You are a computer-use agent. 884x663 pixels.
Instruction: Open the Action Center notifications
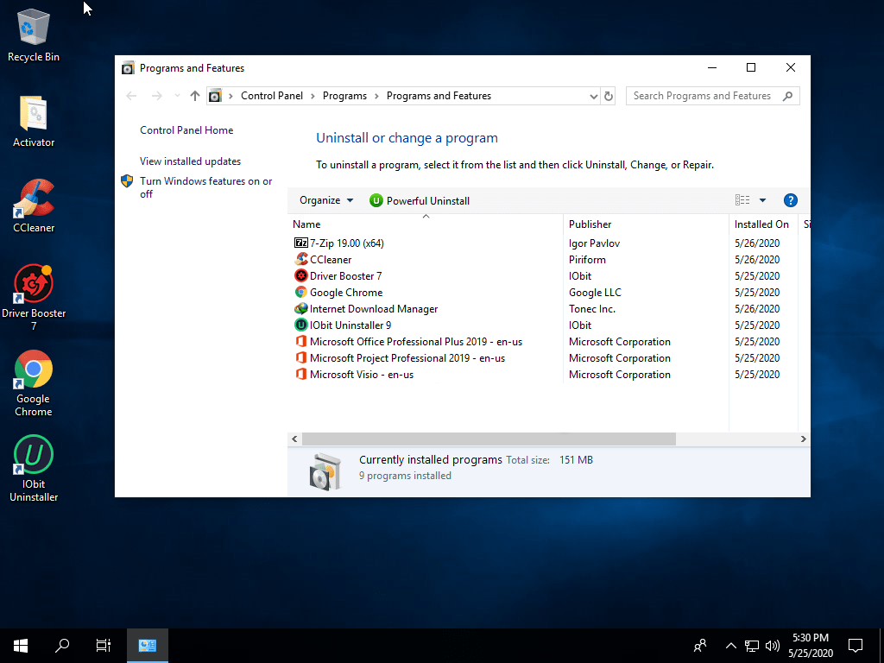[856, 646]
